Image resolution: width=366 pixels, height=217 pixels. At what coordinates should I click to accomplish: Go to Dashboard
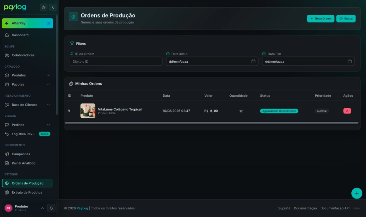click(27, 35)
